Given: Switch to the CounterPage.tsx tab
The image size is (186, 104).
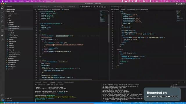Looking at the screenshot, I should click(44, 7).
